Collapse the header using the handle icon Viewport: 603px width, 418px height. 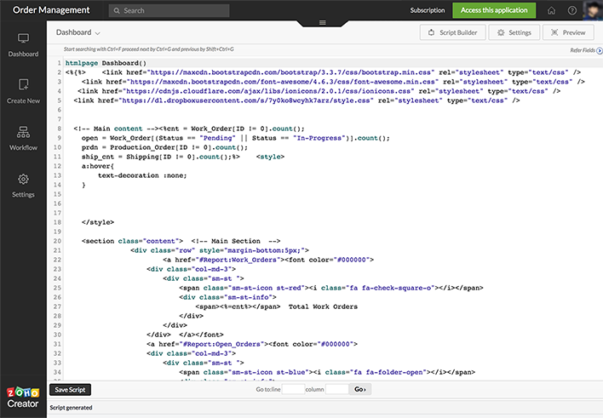point(322,23)
